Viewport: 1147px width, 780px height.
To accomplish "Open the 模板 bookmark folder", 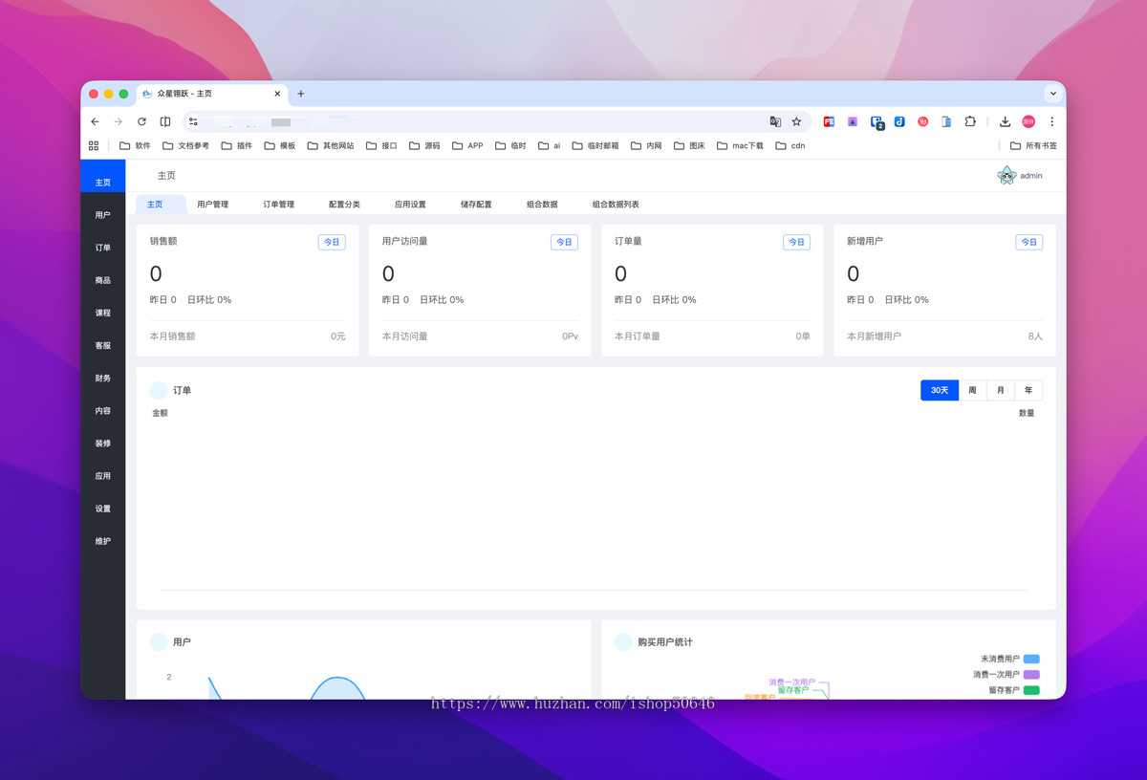I will [x=280, y=146].
